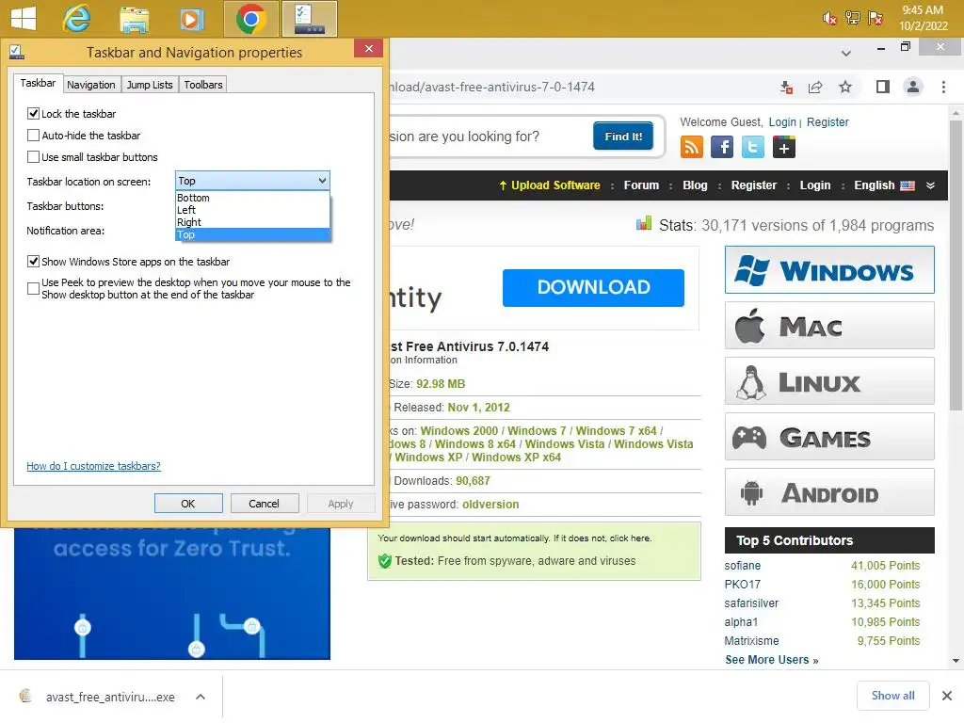Expand the avast download item options arrow
The height and width of the screenshot is (723, 964).
pyautogui.click(x=201, y=697)
